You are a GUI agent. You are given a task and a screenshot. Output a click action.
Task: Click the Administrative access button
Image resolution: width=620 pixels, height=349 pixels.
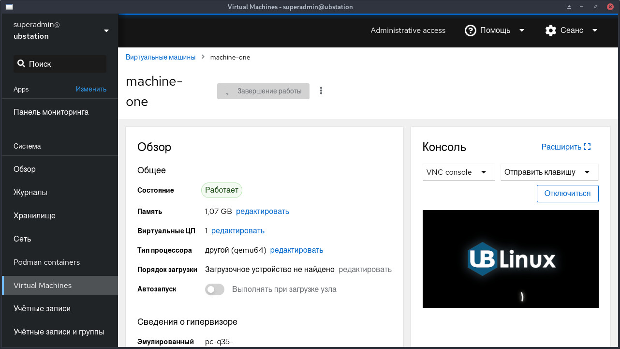coord(408,30)
